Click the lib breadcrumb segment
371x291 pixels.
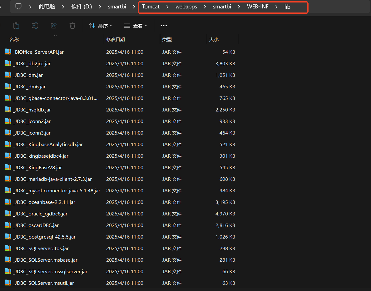(287, 7)
